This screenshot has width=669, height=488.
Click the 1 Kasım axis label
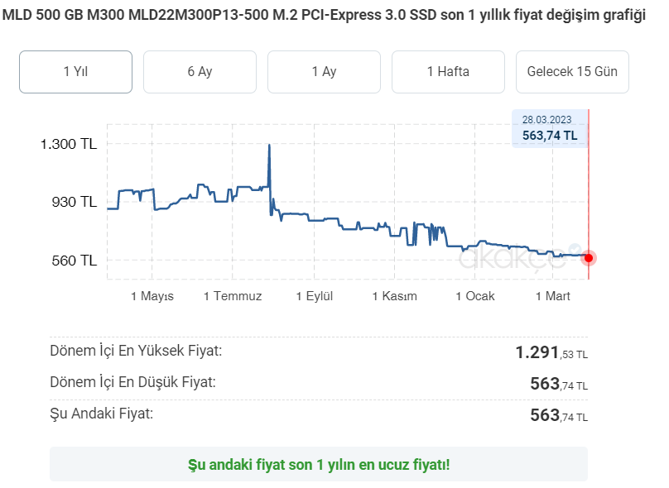[x=395, y=296]
